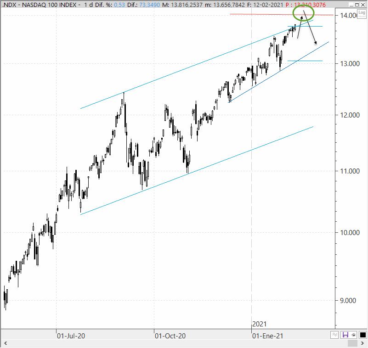Click the double chevron collapse button
Viewport: 368px width, 348px height.
[334, 335]
